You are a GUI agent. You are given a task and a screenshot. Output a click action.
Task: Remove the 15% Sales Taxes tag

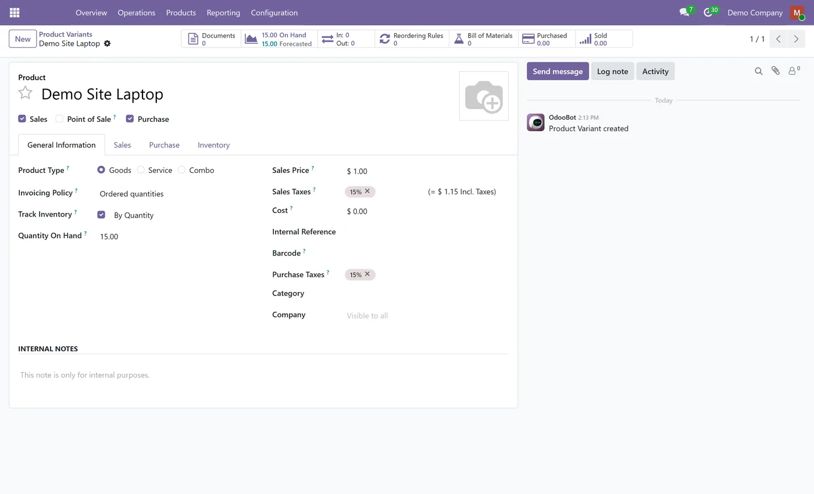coord(367,191)
